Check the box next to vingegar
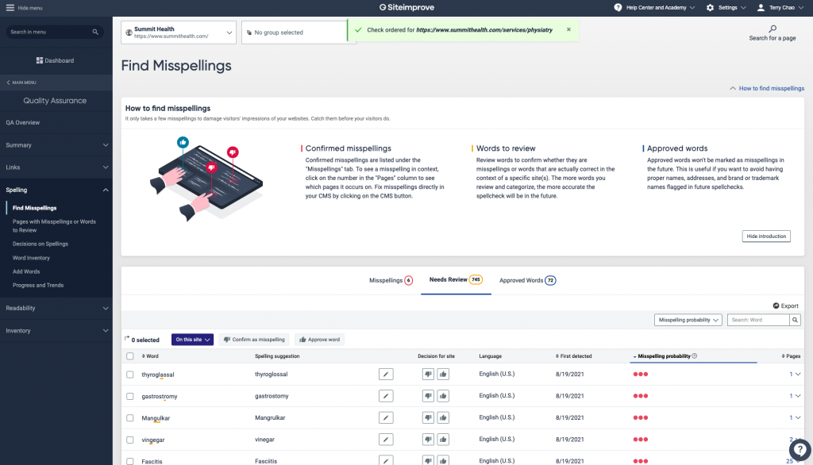This screenshot has height=465, width=813. 130,439
